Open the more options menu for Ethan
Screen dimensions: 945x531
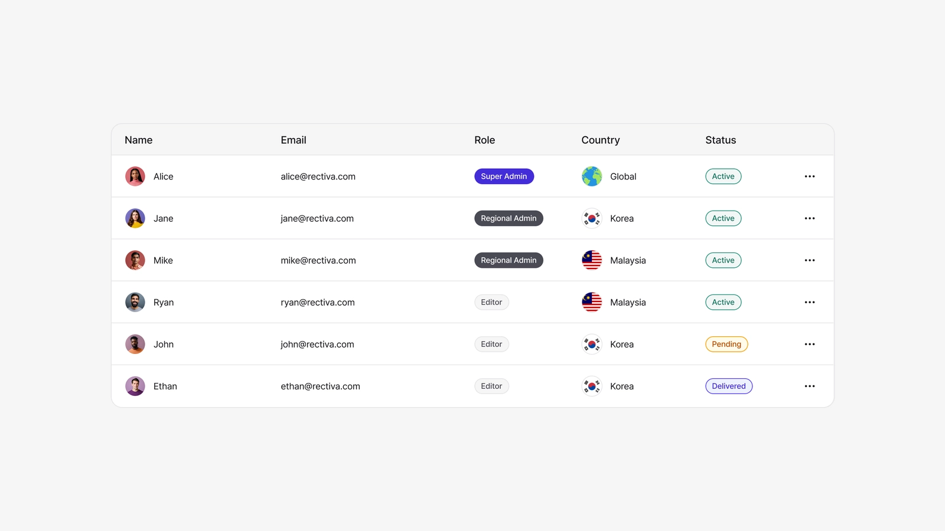809,386
